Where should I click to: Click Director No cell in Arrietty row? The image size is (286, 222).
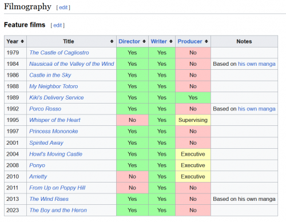pyautogui.click(x=132, y=177)
